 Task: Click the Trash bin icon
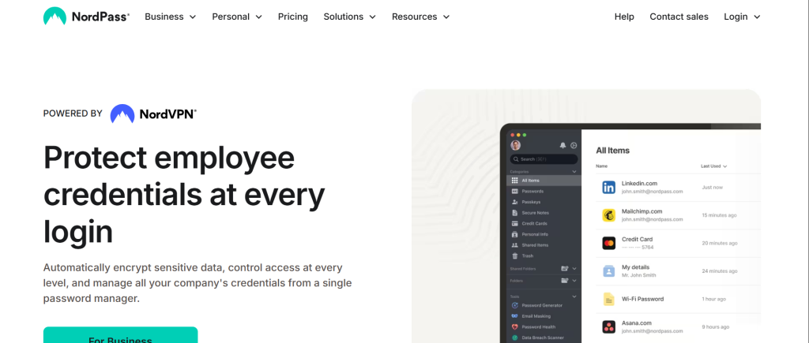[514, 256]
